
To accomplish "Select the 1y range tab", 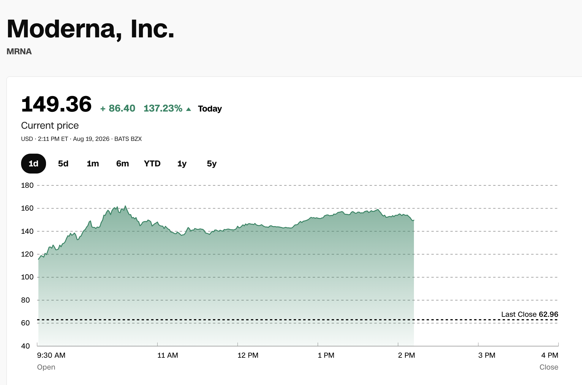I will [182, 163].
